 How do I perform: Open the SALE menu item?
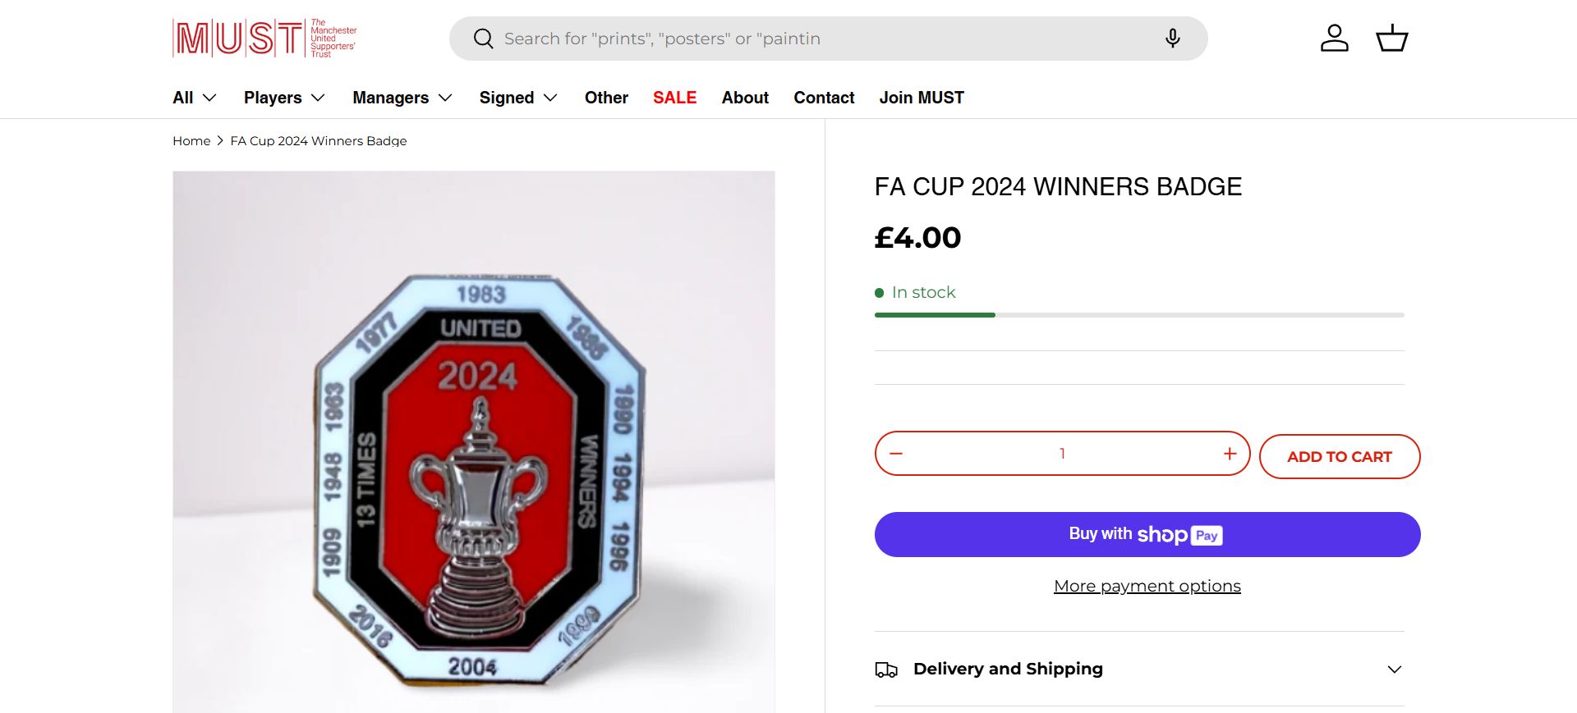click(x=674, y=98)
